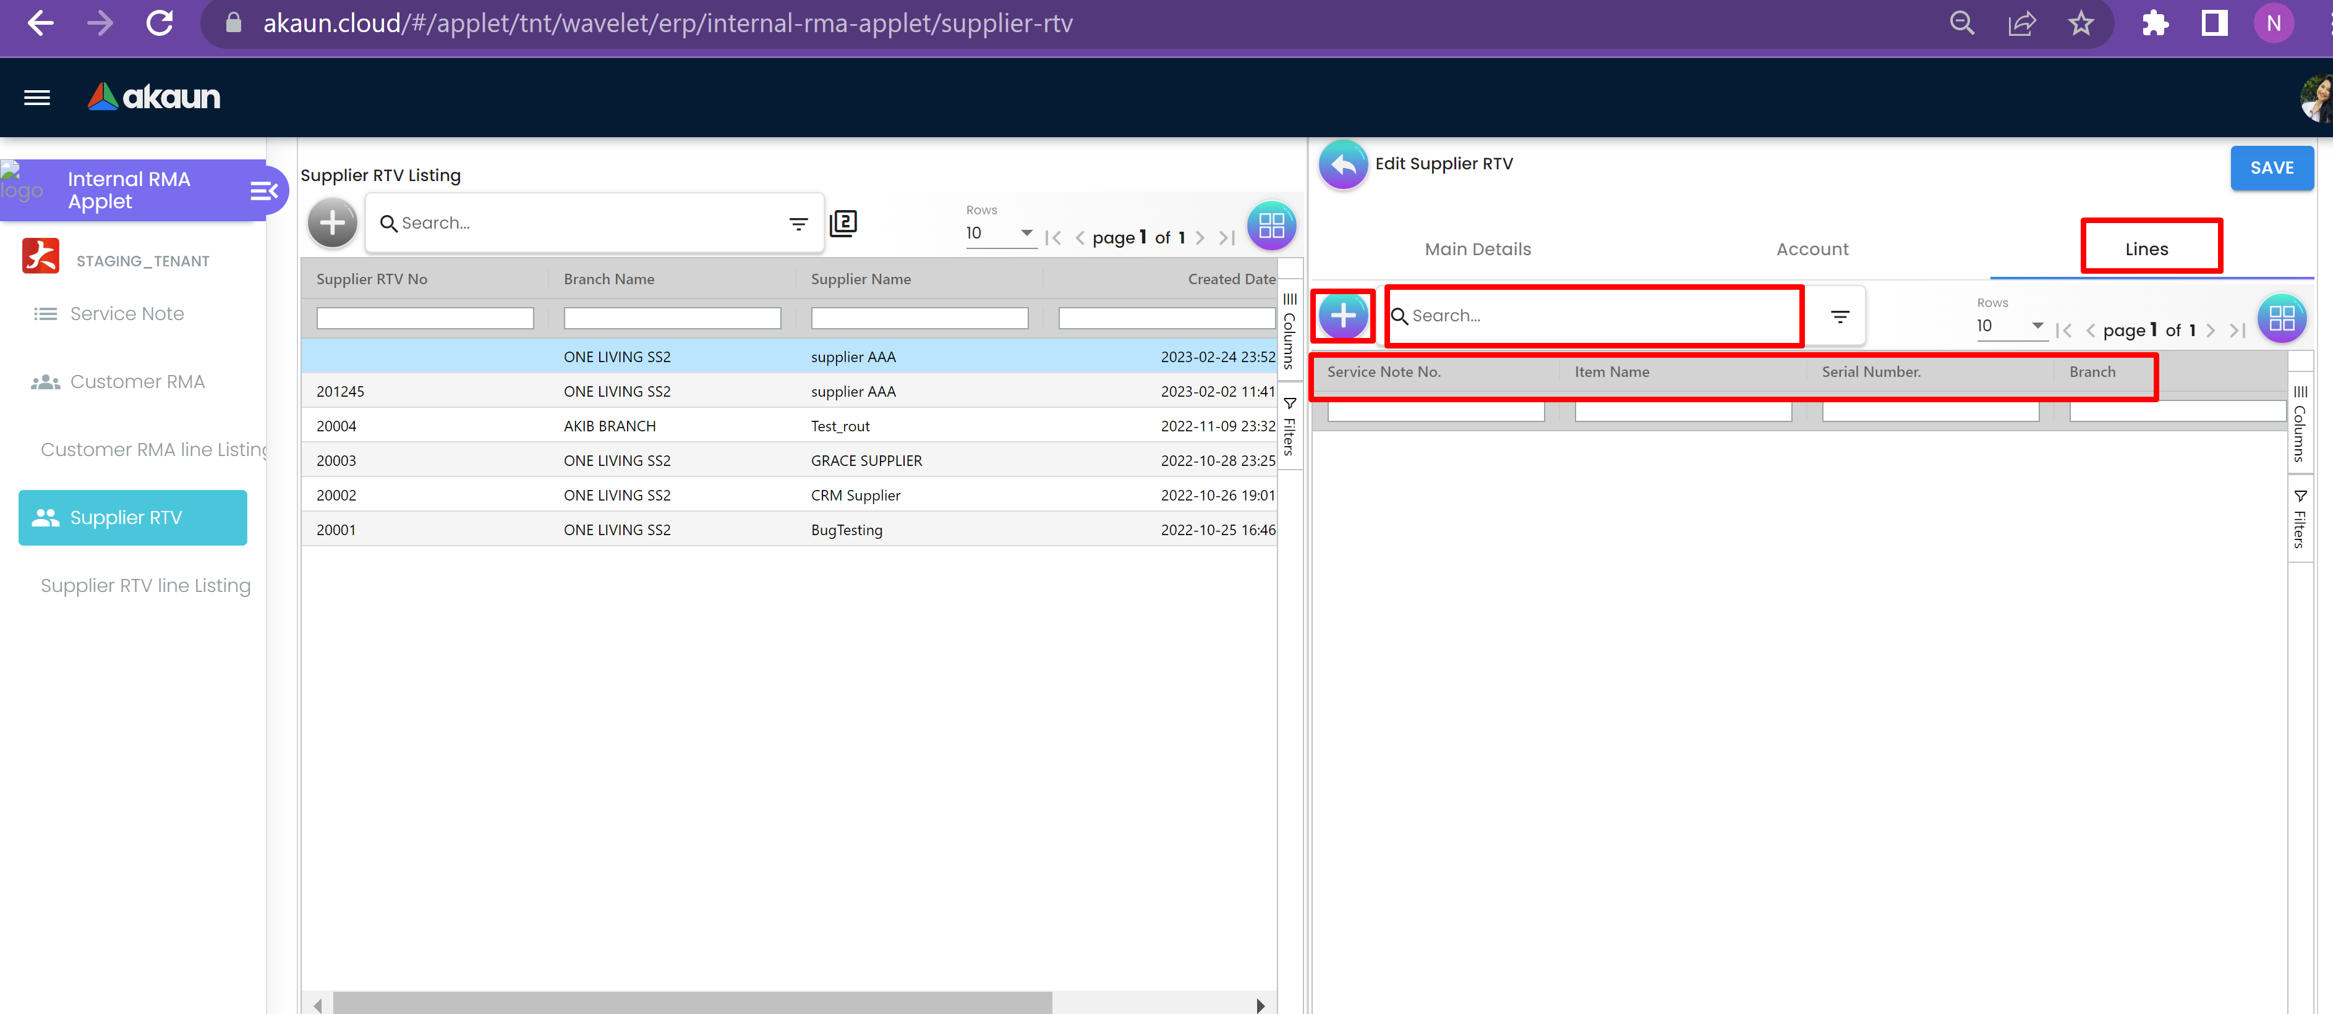The image size is (2333, 1014).
Task: Click the back arrow beside Edit Supplier RTV
Action: pyautogui.click(x=1343, y=165)
